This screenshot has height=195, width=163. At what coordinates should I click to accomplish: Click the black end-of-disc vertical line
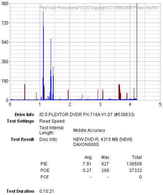tap(137, 52)
